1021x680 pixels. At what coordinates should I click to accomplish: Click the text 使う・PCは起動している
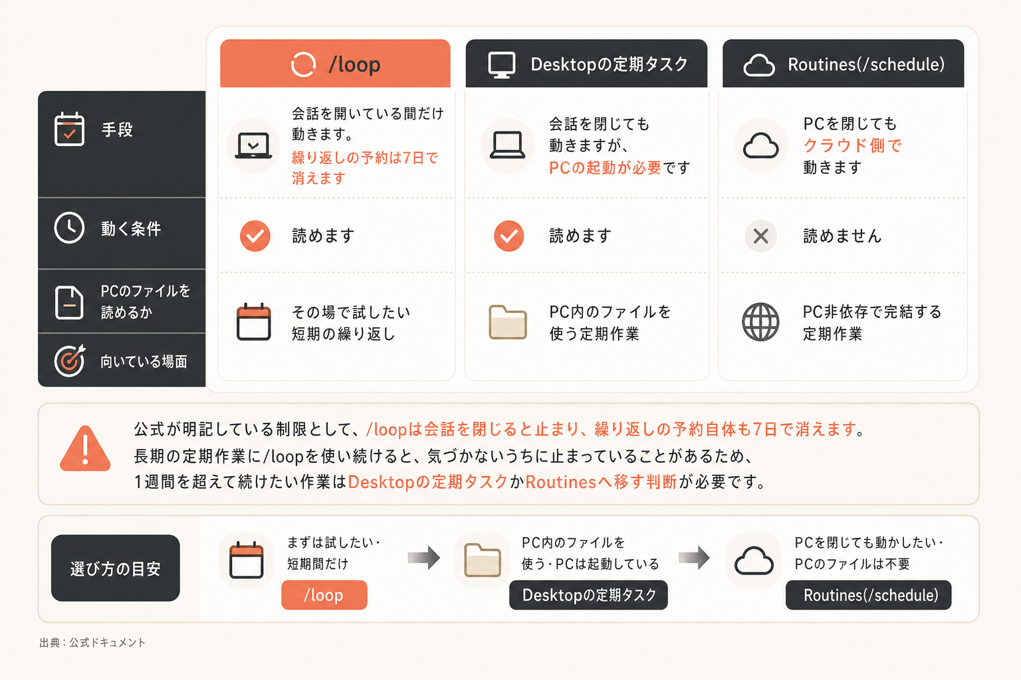point(590,564)
